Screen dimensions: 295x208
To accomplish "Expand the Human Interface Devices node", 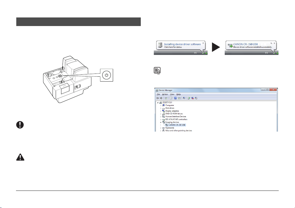I will click(161, 117).
